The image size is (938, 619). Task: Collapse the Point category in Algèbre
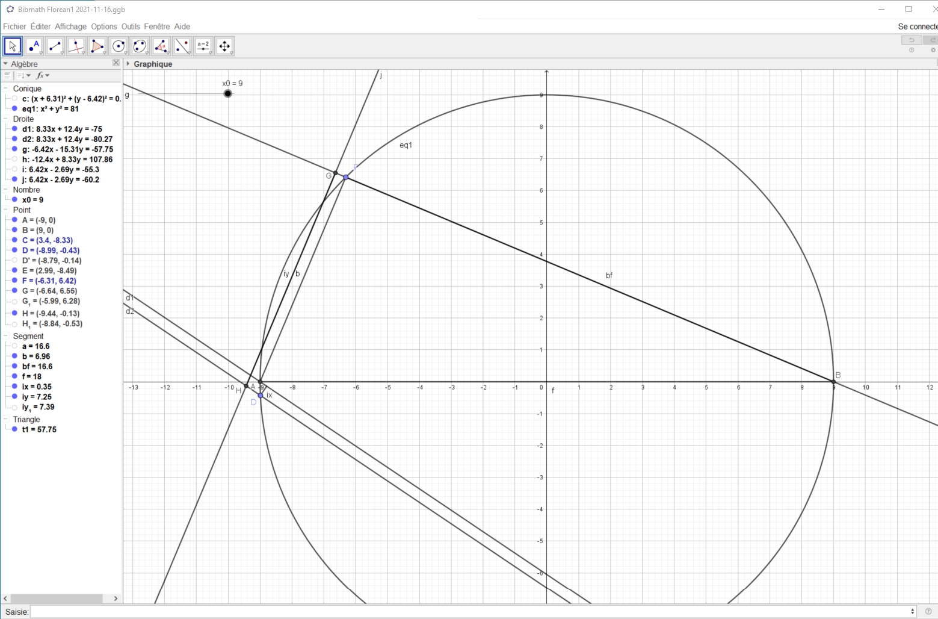[x=5, y=210]
